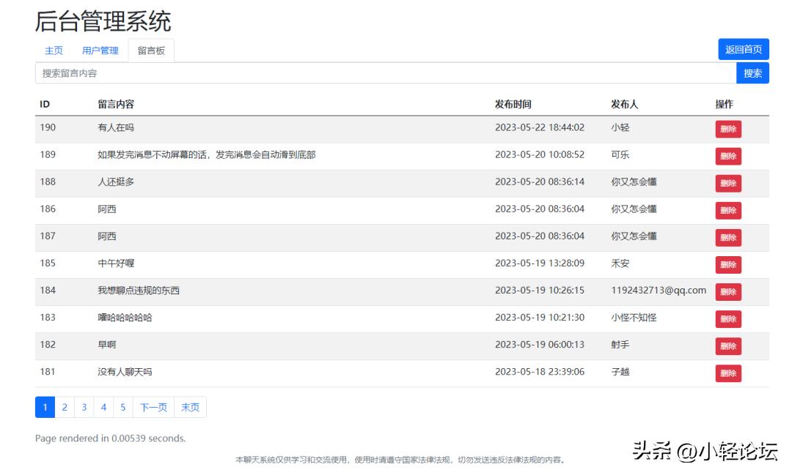The width and height of the screenshot is (792, 475).
Task: Delete message 188 written by 你又怎会懂
Action: coord(727,183)
